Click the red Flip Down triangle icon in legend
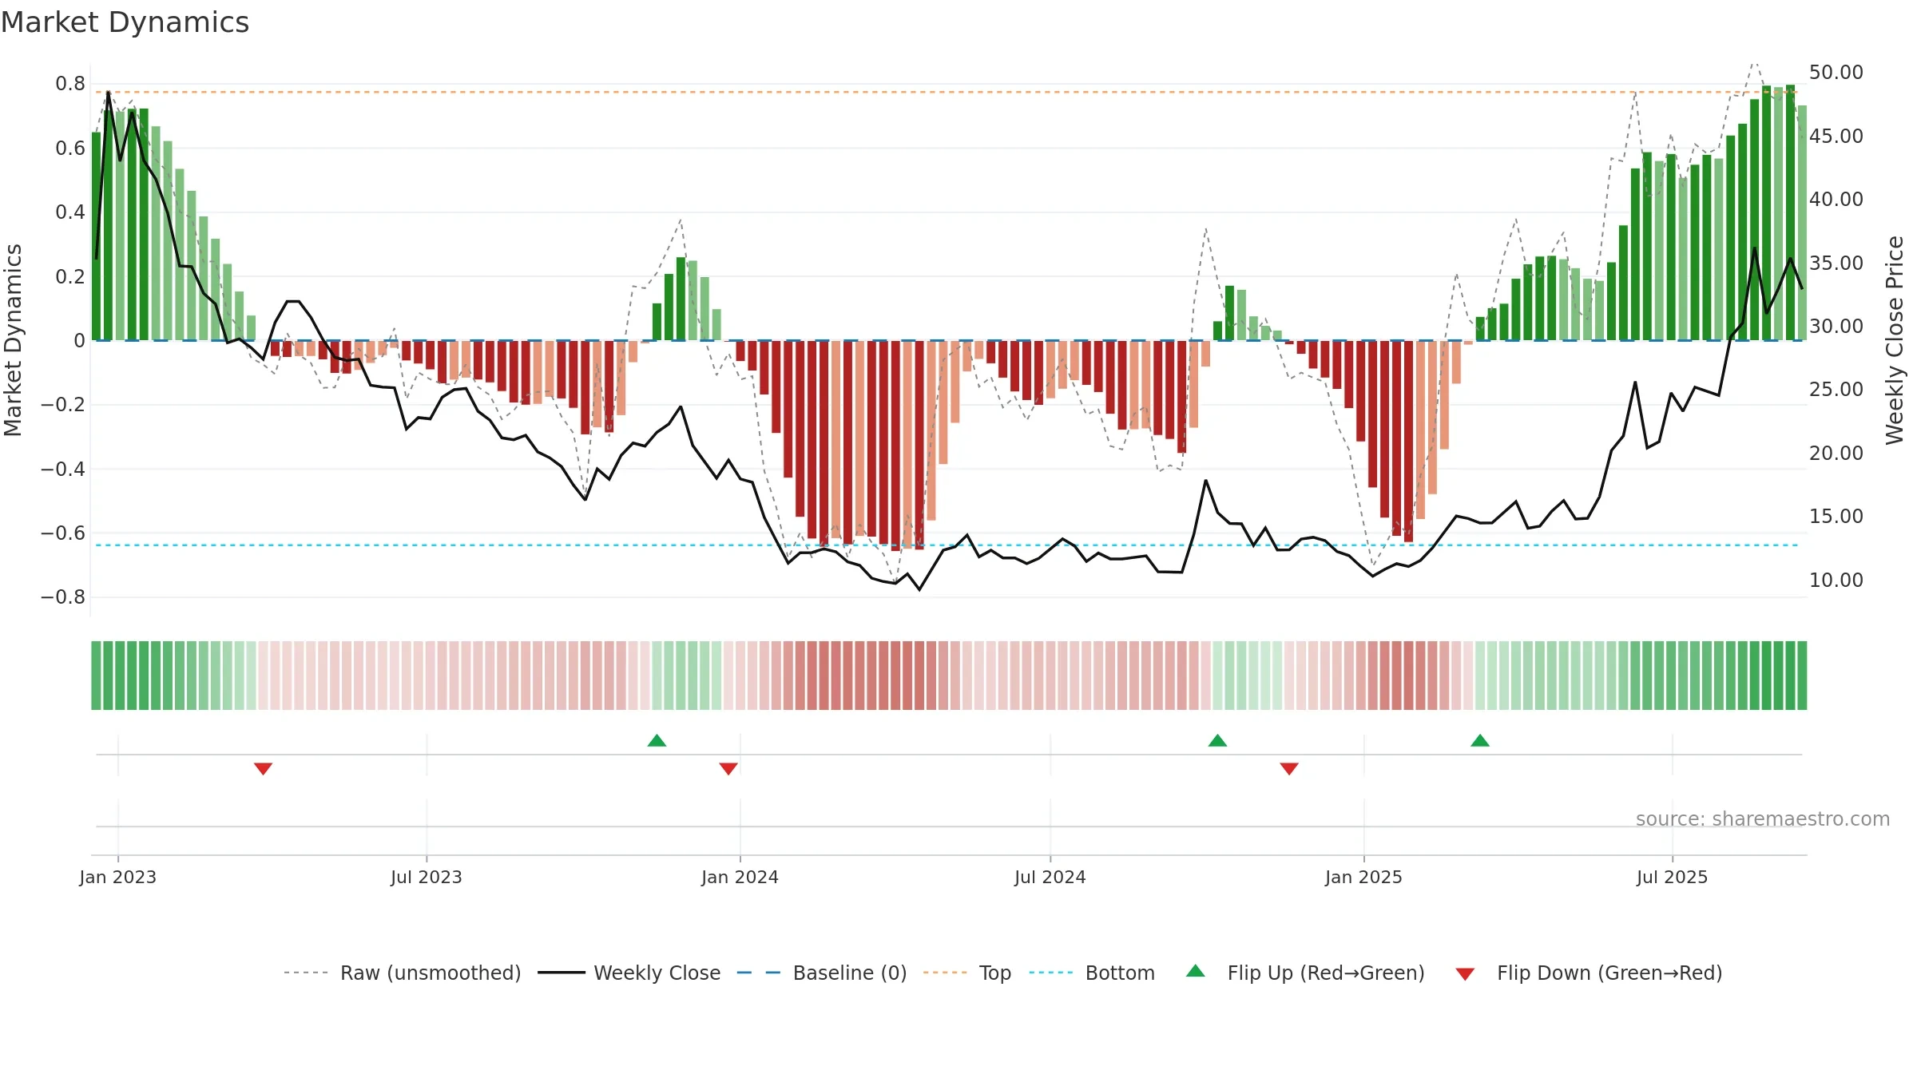This screenshot has height=1078, width=1917. (1465, 974)
